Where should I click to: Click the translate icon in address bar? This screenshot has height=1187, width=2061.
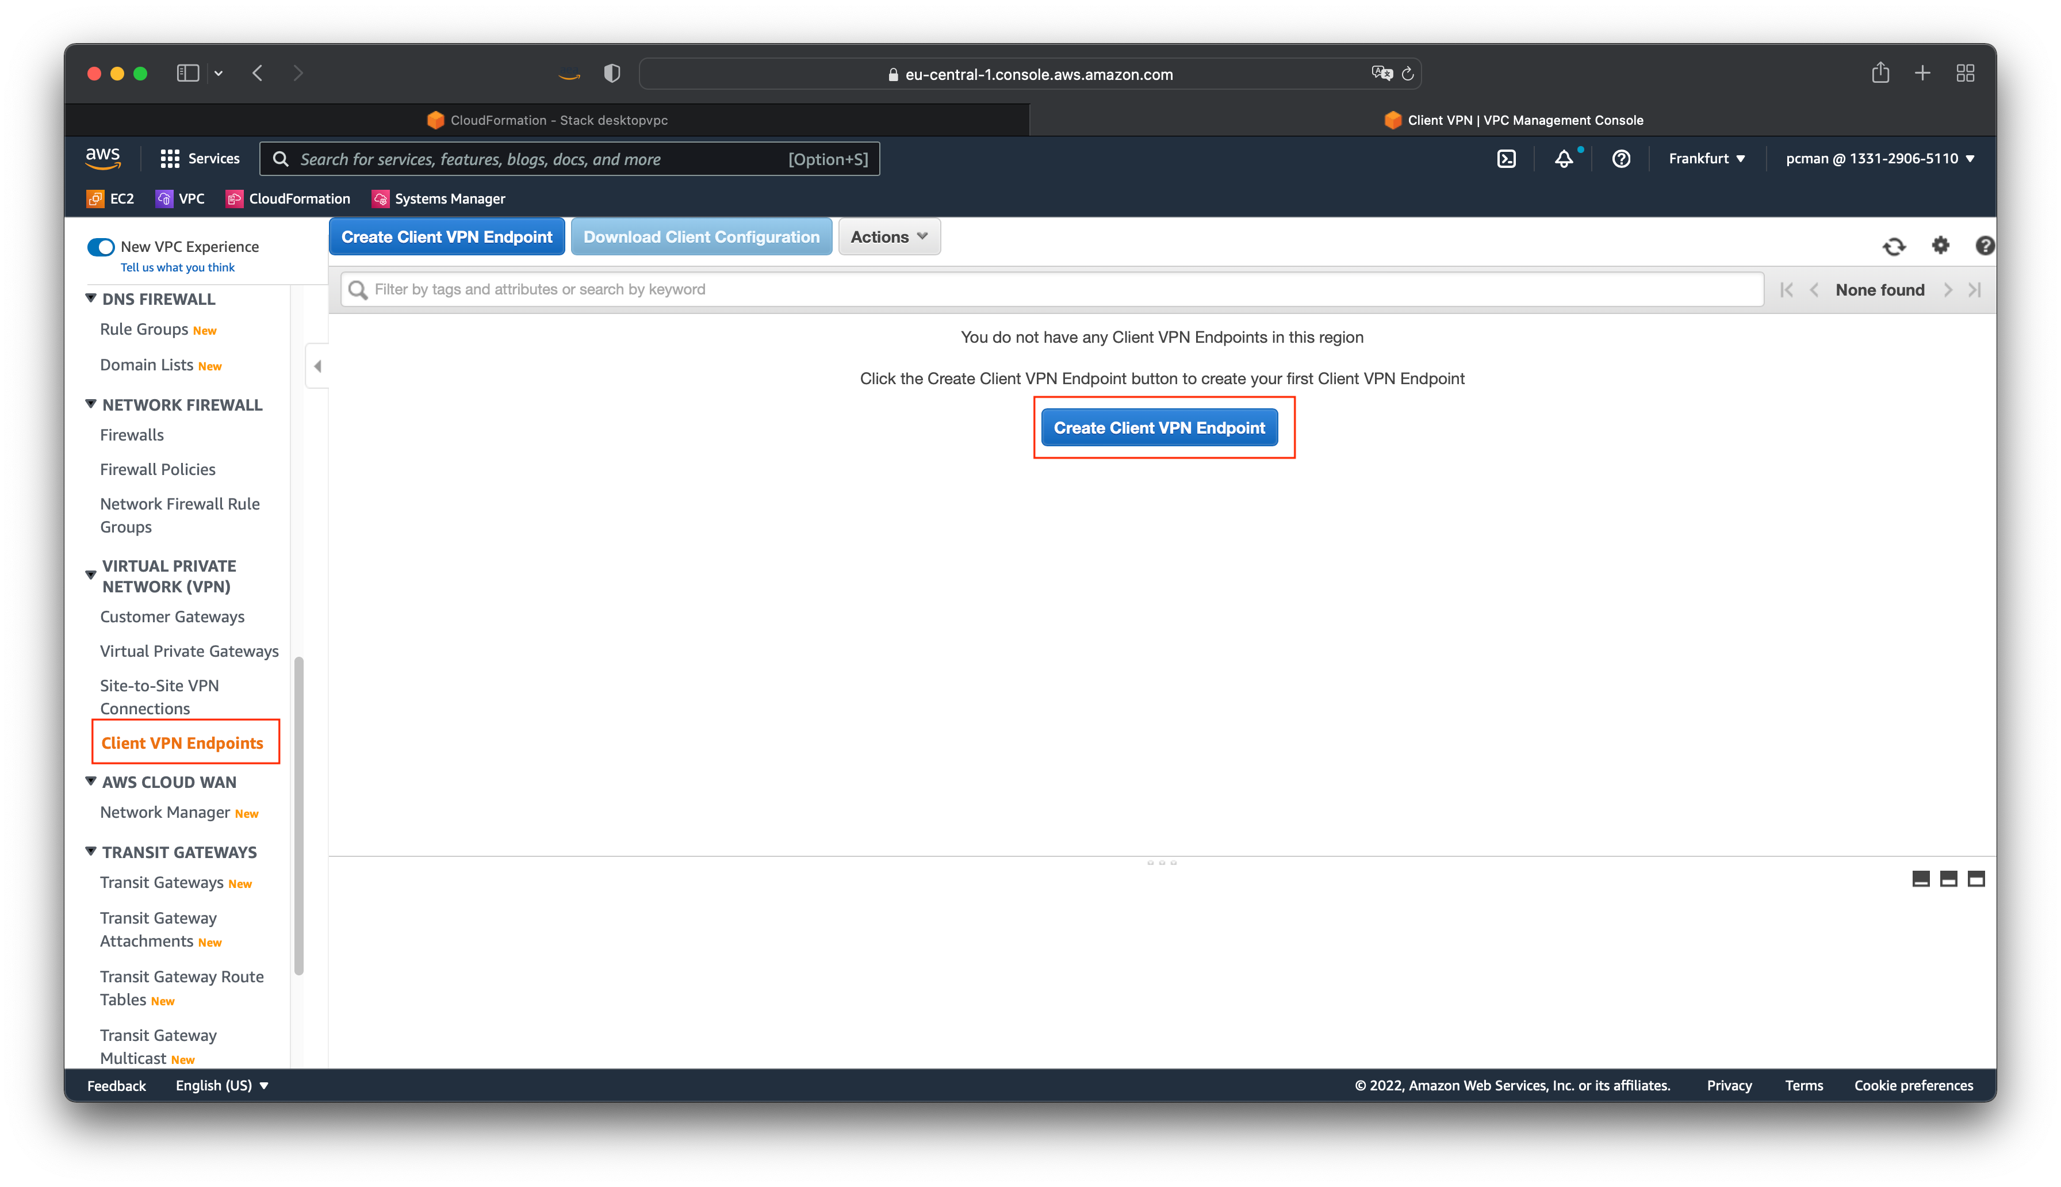(1381, 74)
